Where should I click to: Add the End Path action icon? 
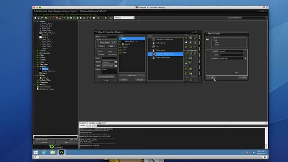191,69
